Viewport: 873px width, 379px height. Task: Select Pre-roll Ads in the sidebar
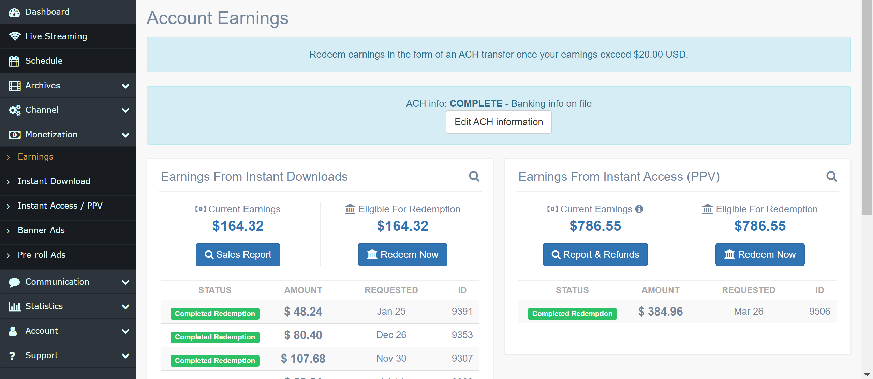[42, 255]
